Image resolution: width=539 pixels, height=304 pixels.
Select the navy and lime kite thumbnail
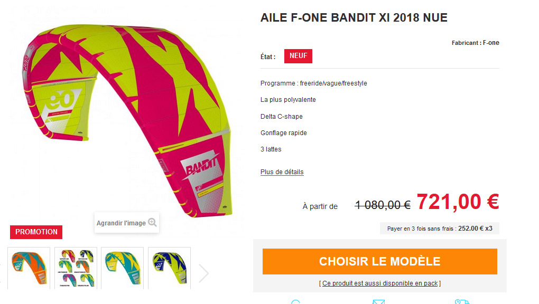170,268
